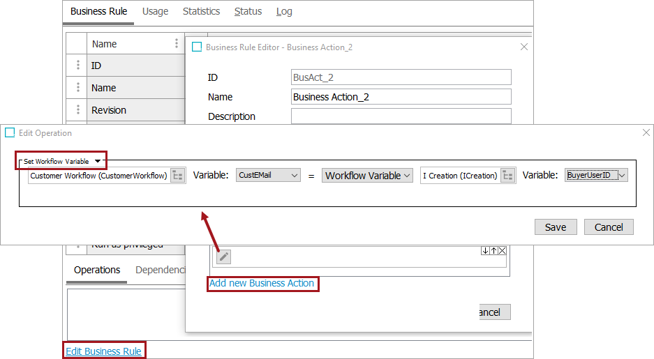Open the Usage tab

point(155,11)
